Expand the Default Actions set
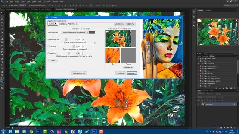Screen dimensions: 239x134 tap(203, 59)
